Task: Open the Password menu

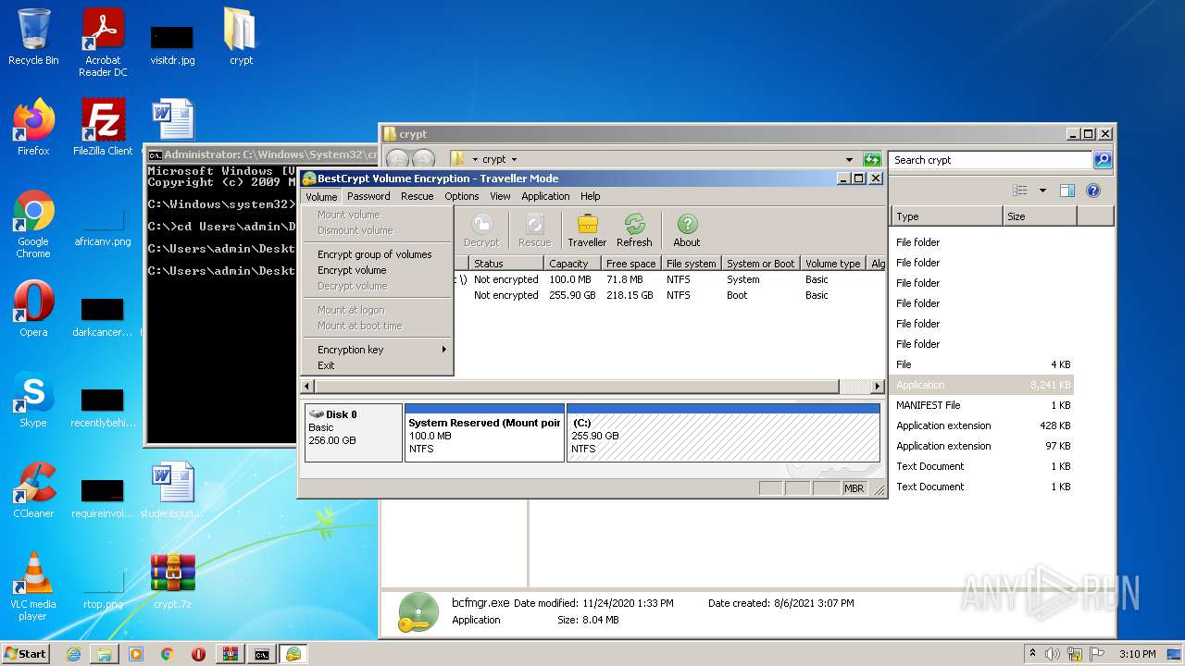Action: [368, 196]
